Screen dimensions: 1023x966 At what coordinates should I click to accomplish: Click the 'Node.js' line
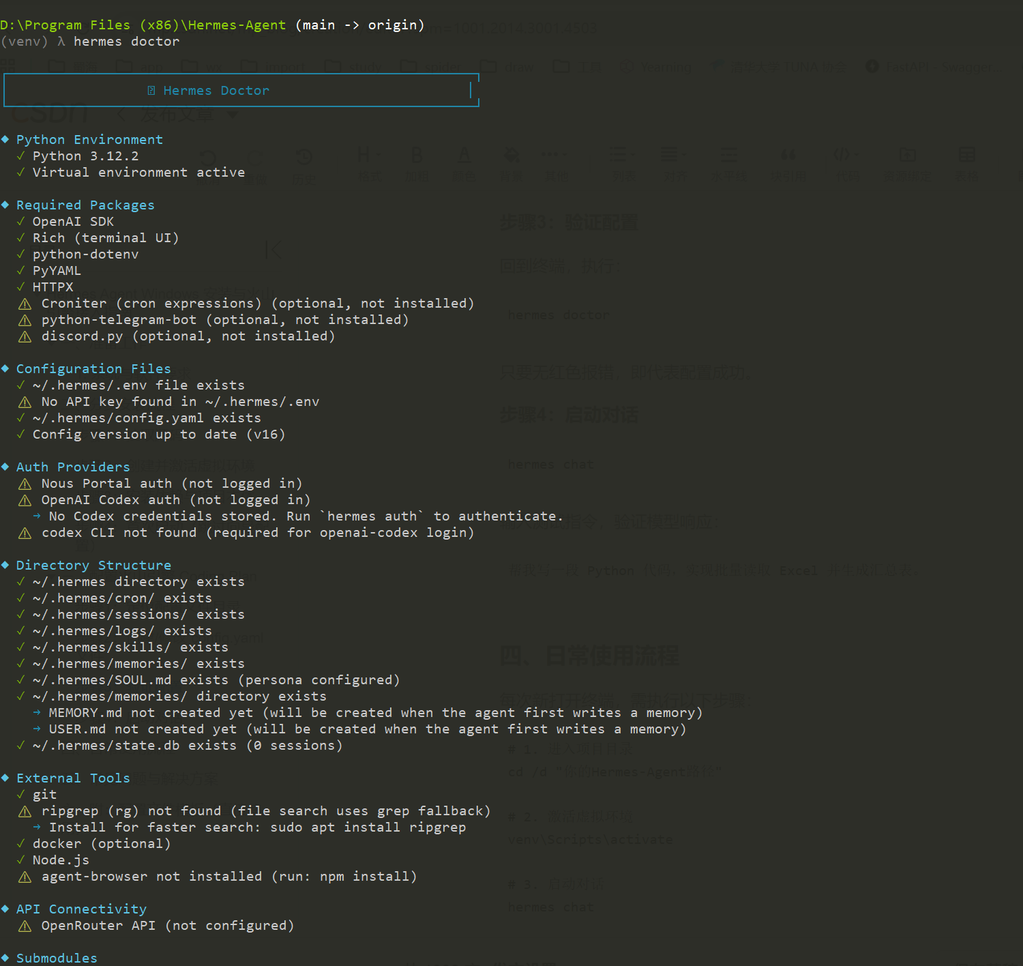(61, 860)
